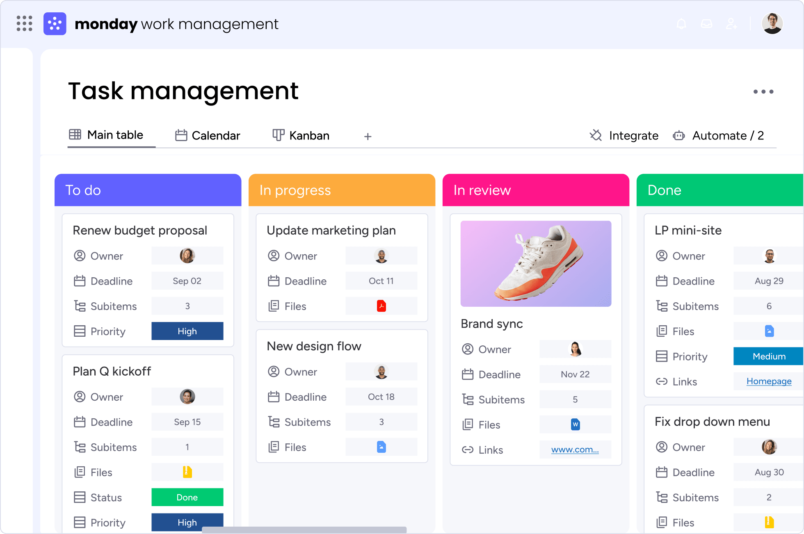This screenshot has height=534, width=804.
Task: Click the Integrate button
Action: pyautogui.click(x=624, y=135)
